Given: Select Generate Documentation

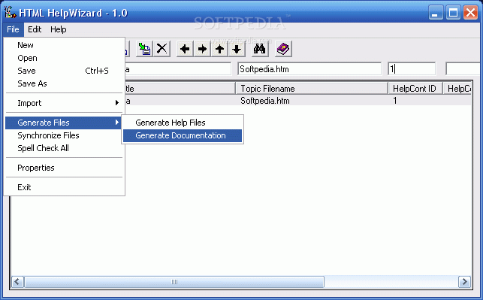Looking at the screenshot, I should click(x=183, y=135).
